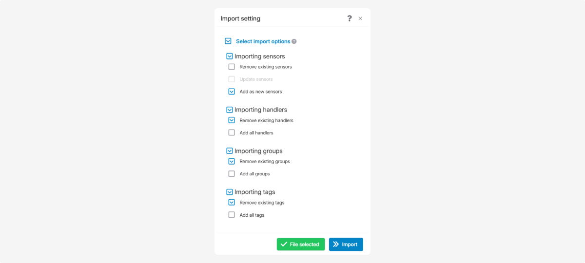Enable Remove existing sensors checkbox
The height and width of the screenshot is (263, 585).
[232, 67]
